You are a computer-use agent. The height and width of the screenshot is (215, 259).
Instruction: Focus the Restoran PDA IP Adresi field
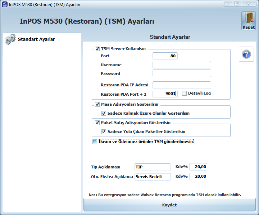(182, 85)
